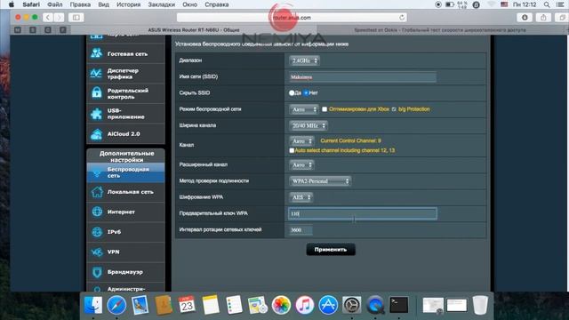Screen dimensions: 569x320
Task: Open Расширенный канал dropdown
Action: coord(301,165)
